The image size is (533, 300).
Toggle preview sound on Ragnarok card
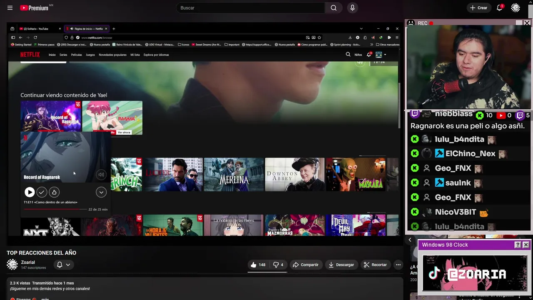tap(101, 175)
